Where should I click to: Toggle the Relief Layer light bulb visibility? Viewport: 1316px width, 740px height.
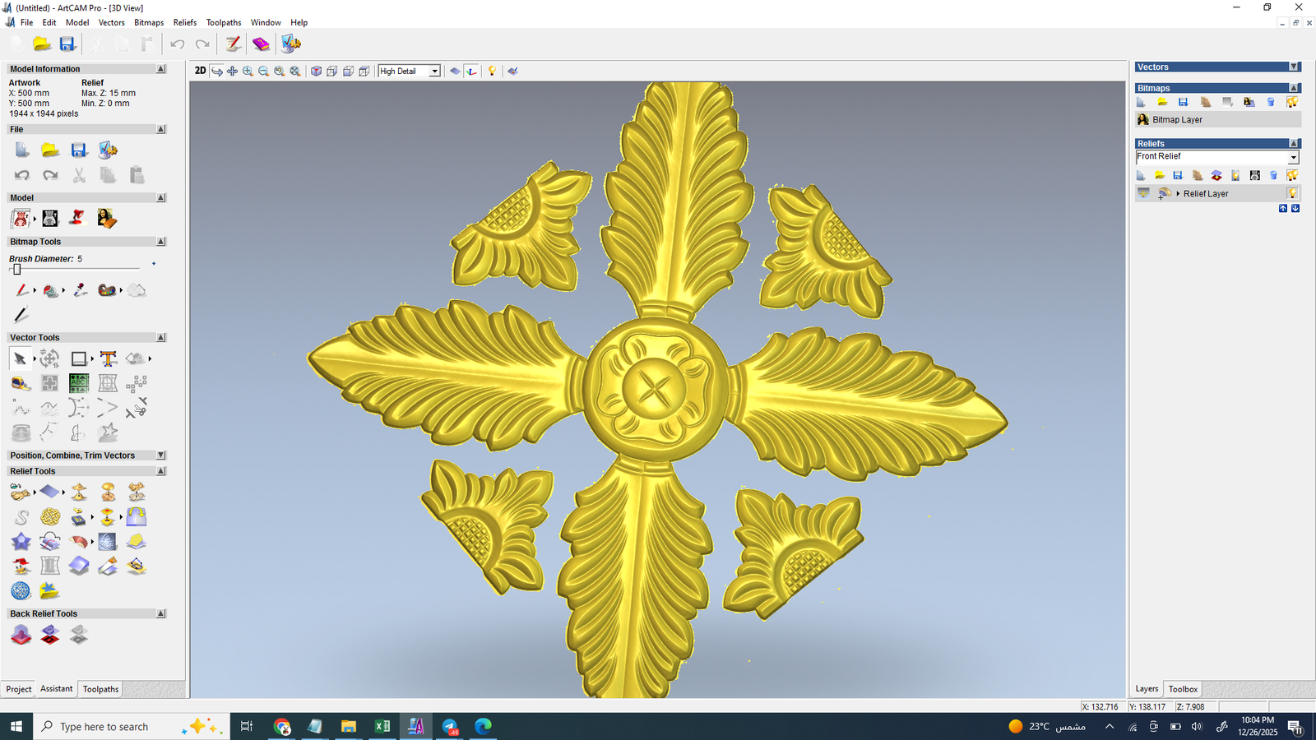point(1292,193)
